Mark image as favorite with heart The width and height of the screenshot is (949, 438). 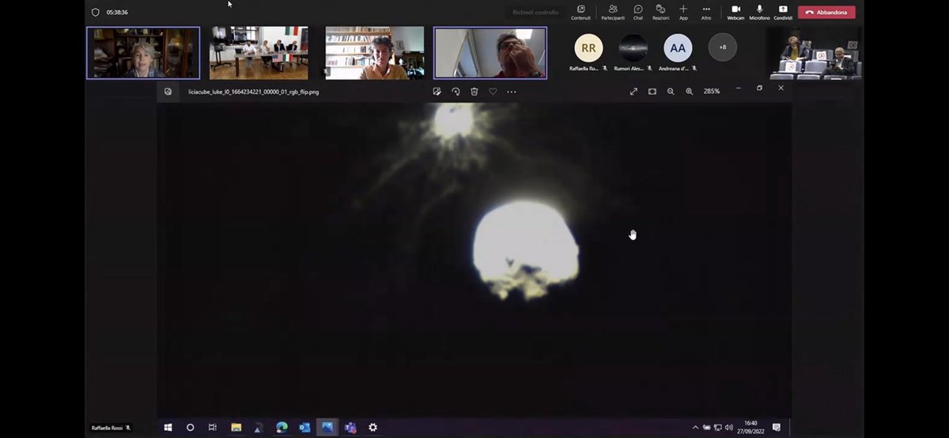[x=493, y=92]
